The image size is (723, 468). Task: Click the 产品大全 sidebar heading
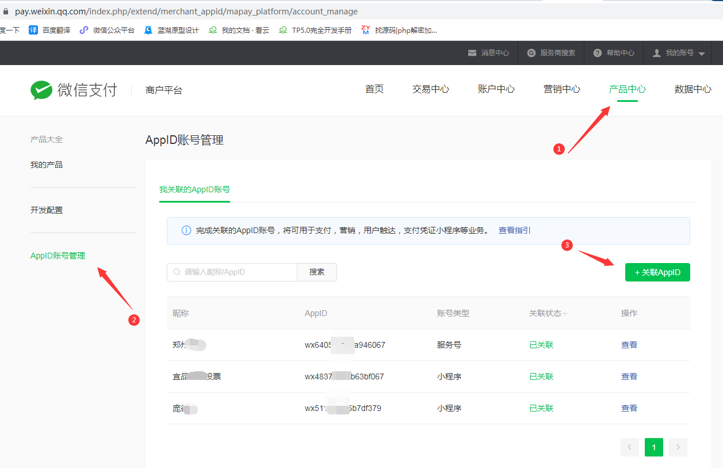coord(47,139)
